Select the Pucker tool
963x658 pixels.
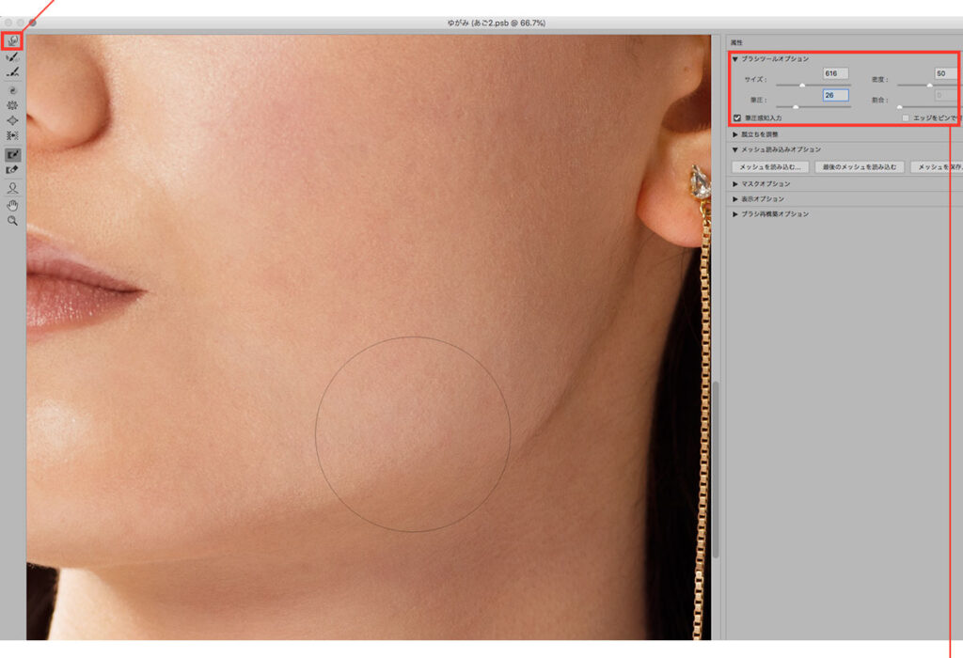click(x=12, y=105)
